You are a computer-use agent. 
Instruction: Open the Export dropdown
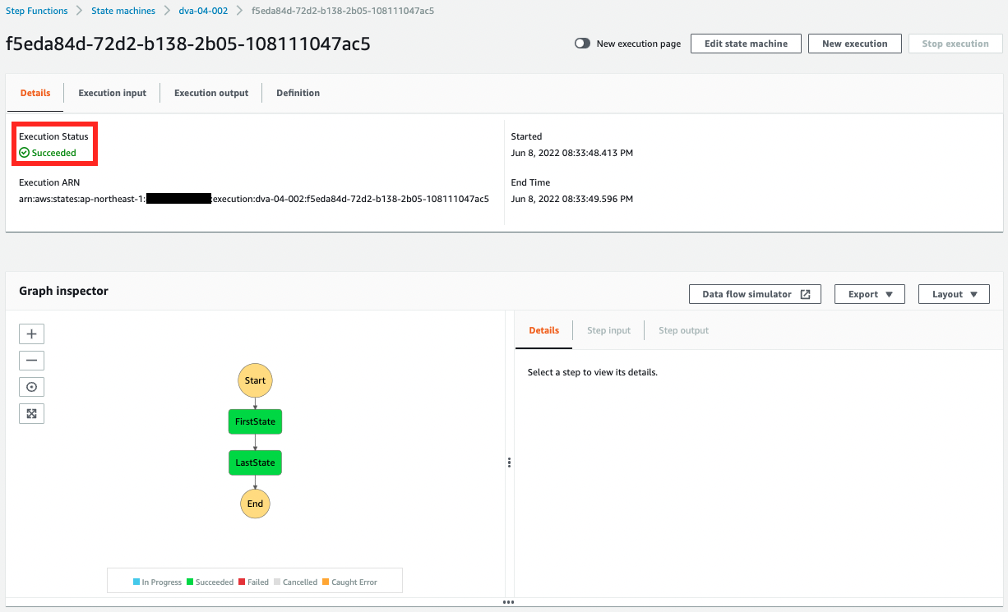coord(869,294)
